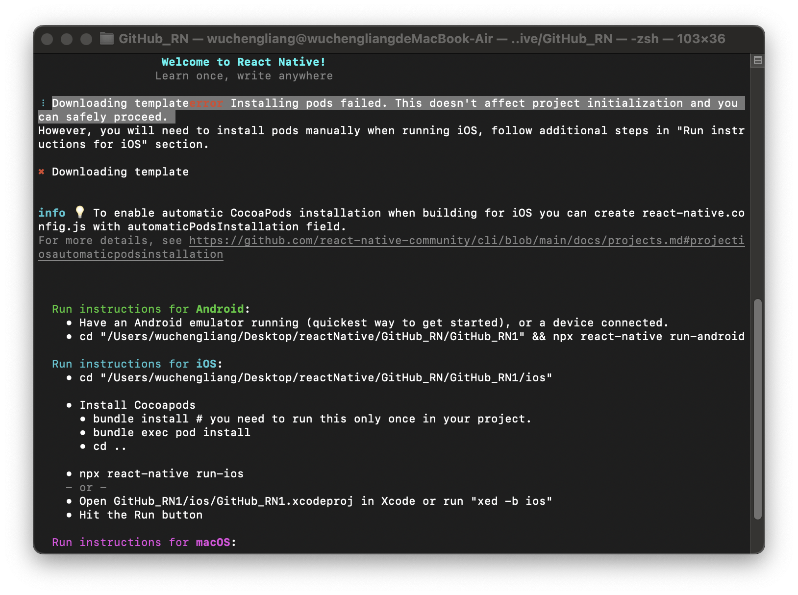Click 'Run instructions for macOS:' heading
Screen dimensions: 798x595
coord(144,542)
